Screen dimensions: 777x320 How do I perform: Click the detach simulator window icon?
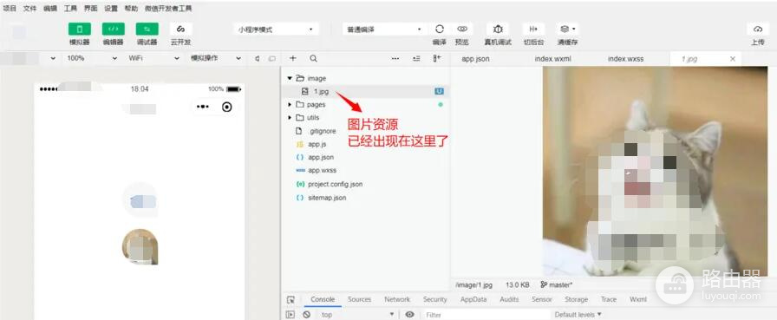click(x=271, y=58)
